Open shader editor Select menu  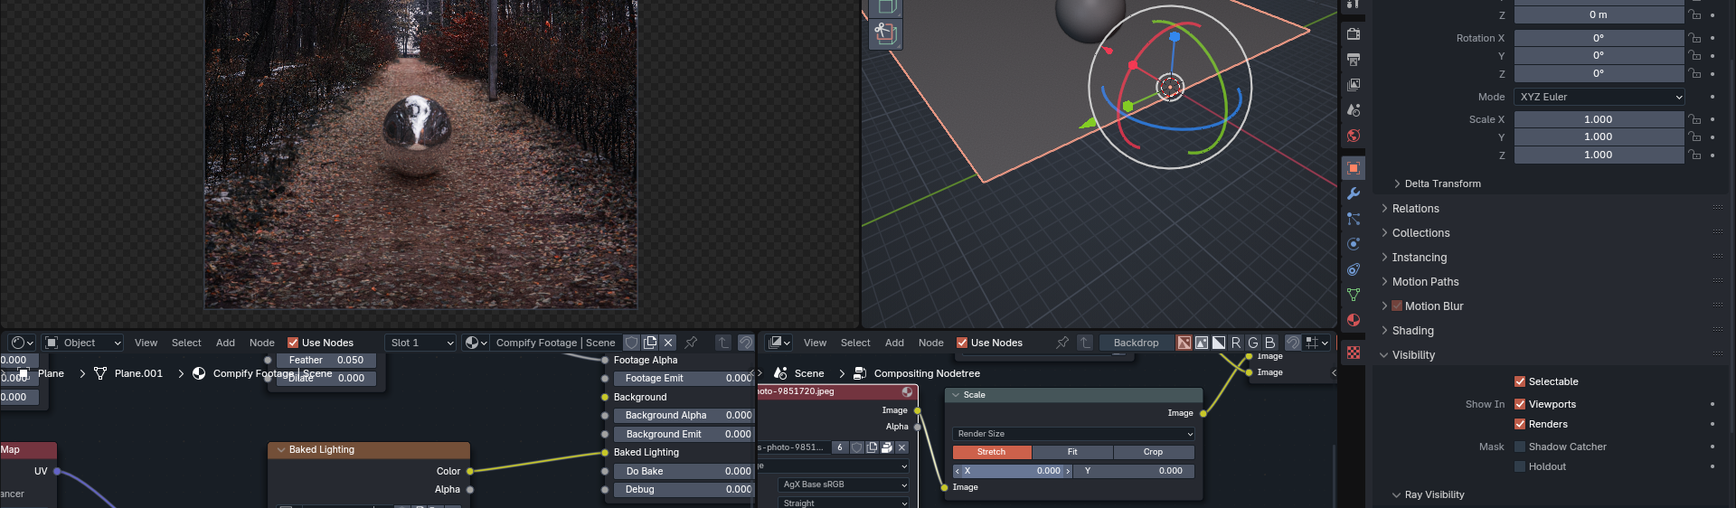(x=186, y=343)
